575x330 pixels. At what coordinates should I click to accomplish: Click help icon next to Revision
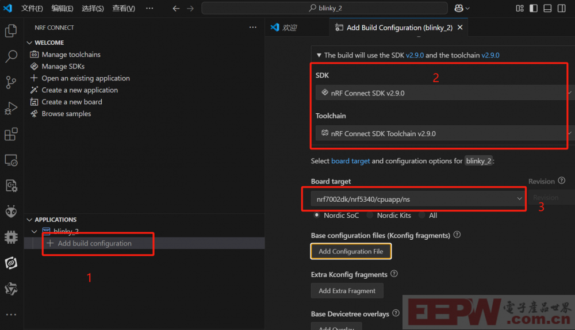click(x=561, y=181)
